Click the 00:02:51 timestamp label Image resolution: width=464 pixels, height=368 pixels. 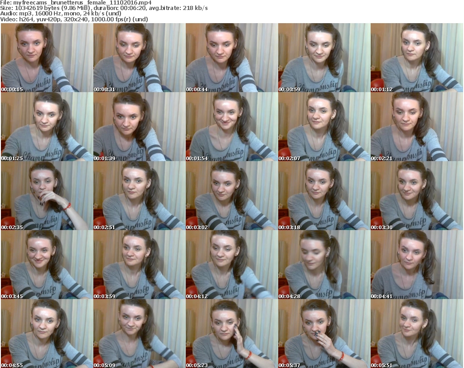pyautogui.click(x=105, y=227)
